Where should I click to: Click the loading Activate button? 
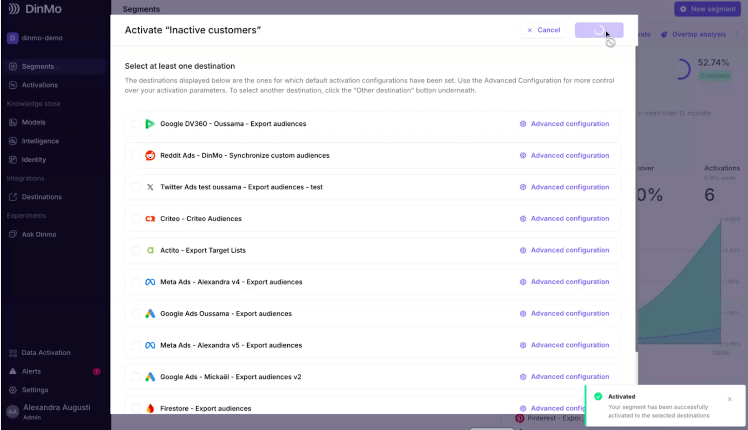599,30
